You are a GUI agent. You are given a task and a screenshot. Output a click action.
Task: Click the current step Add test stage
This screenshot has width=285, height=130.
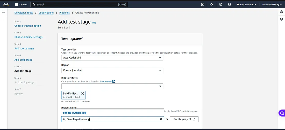click(23, 71)
